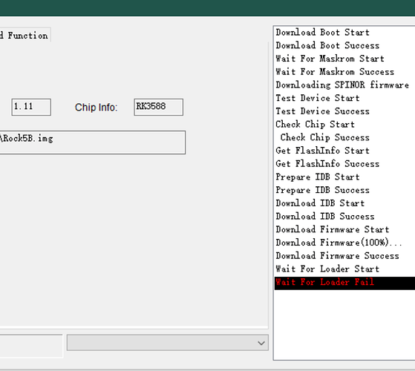The image size is (415, 371).
Task: Expand the empty dropdown at the bottom
Action: 168,343
